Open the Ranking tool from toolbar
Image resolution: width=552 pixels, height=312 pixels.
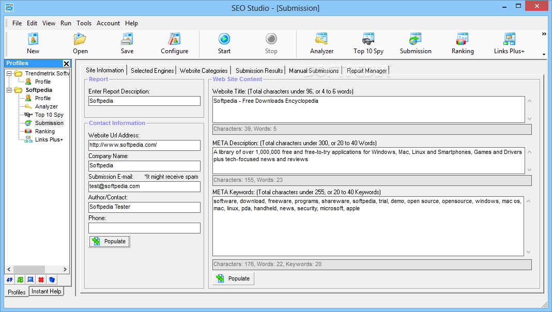[x=463, y=43]
